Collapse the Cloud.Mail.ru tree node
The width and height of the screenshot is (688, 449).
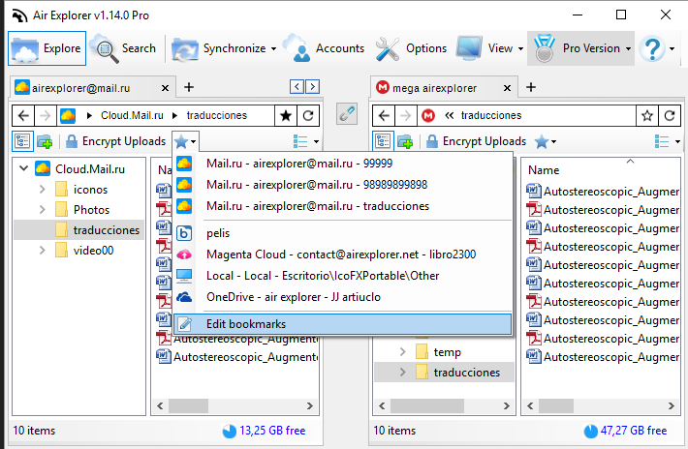tap(23, 168)
